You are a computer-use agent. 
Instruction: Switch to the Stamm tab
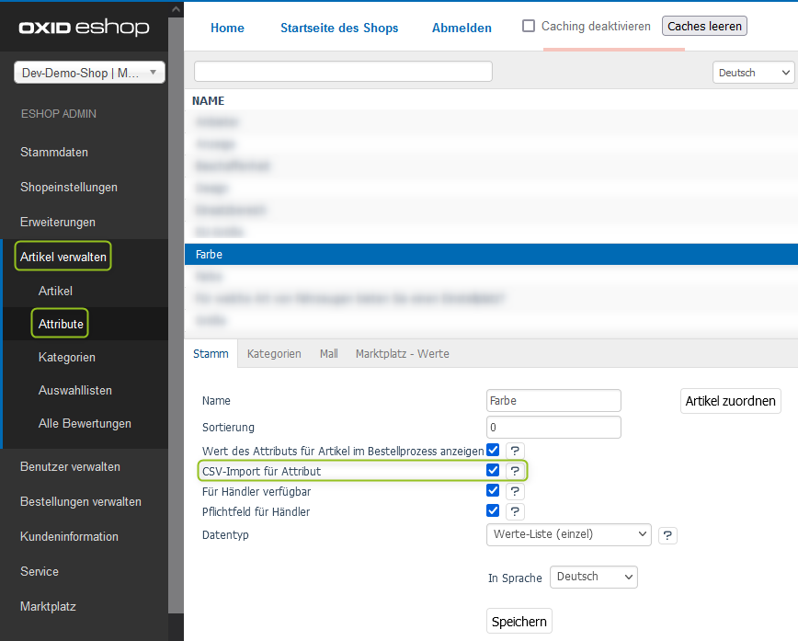click(x=211, y=354)
